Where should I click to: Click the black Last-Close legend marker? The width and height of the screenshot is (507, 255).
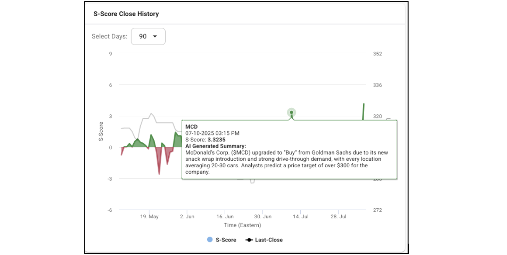coord(249,240)
